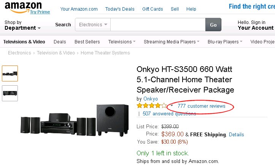Click the Amazon logo

coord(23,8)
